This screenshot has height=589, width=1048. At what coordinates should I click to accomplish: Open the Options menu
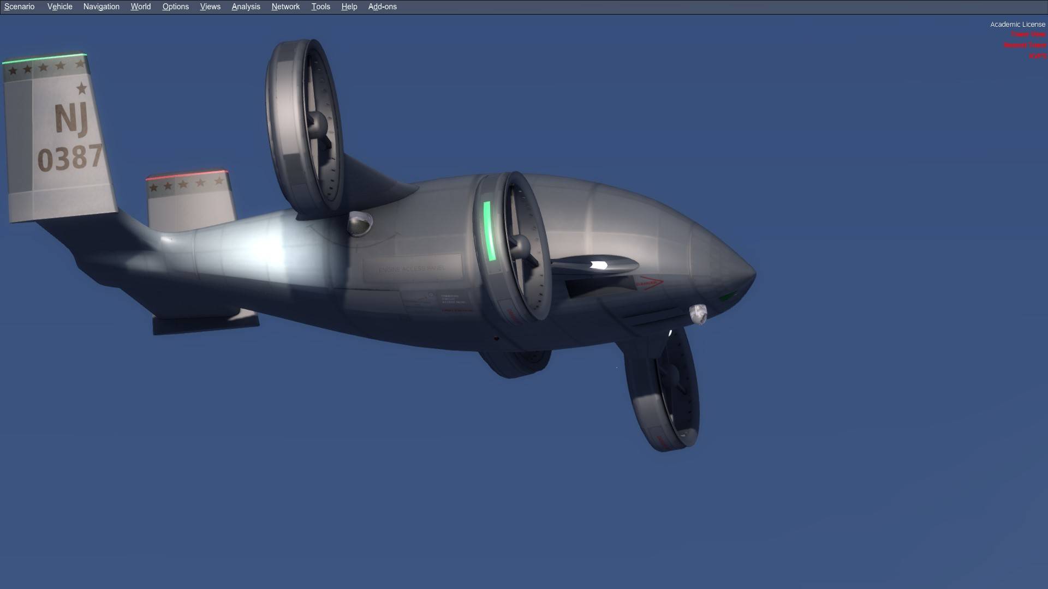click(x=175, y=7)
